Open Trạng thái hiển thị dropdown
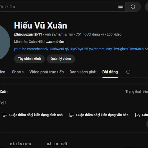Image resolution: width=148 pixels, height=148 pixels. (137, 91)
